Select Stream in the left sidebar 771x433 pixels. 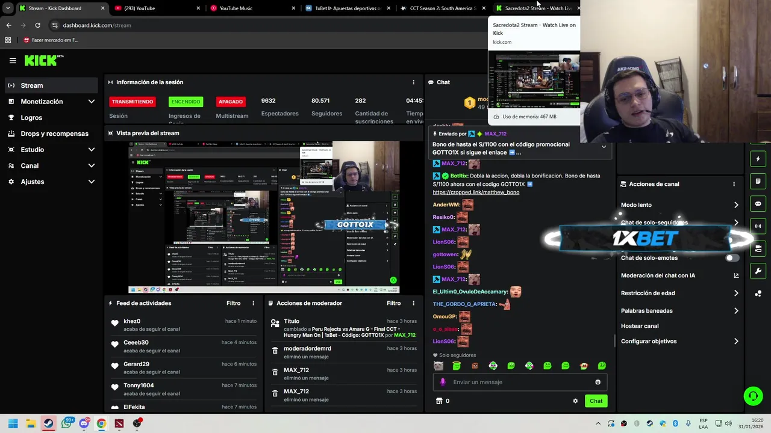[x=50, y=85]
